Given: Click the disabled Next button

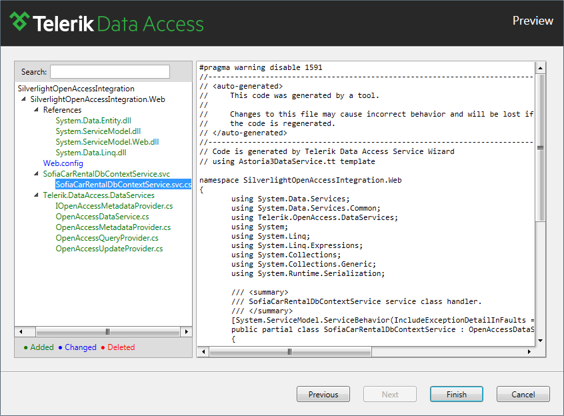Looking at the screenshot, I should coord(390,394).
